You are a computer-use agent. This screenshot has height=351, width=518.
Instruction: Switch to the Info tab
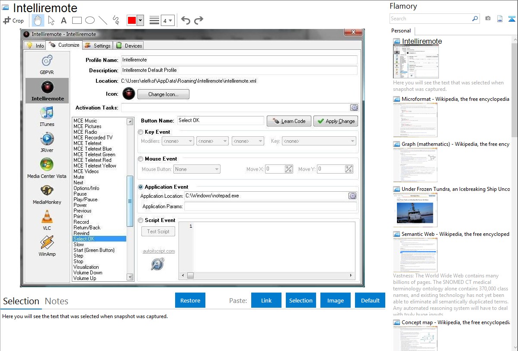[35, 45]
